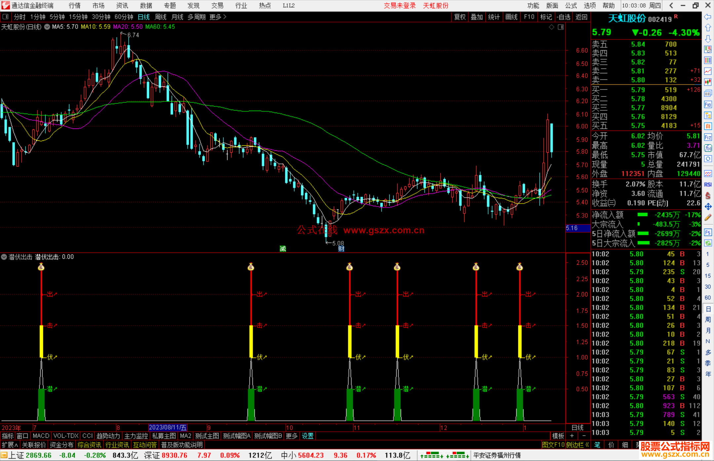Click the blue left arrow sidebar icon

point(708,17)
